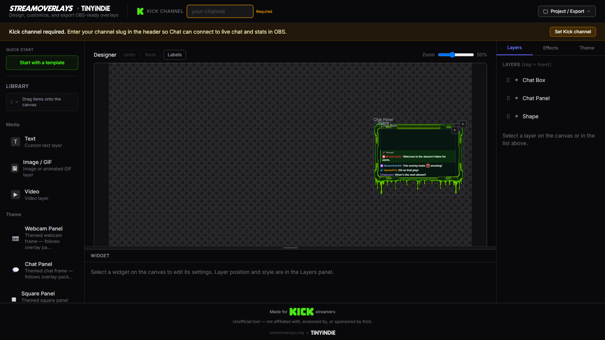The image size is (605, 340).
Task: Select the Chat Box layer row
Action: tap(551, 80)
